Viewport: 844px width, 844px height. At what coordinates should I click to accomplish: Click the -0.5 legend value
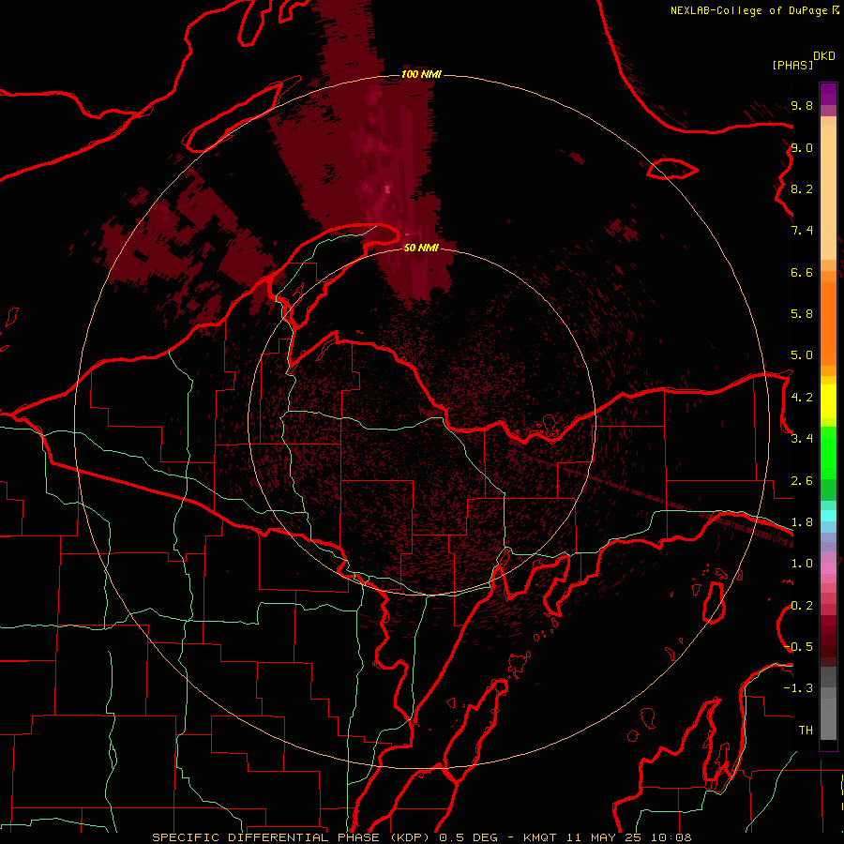pyautogui.click(x=799, y=647)
